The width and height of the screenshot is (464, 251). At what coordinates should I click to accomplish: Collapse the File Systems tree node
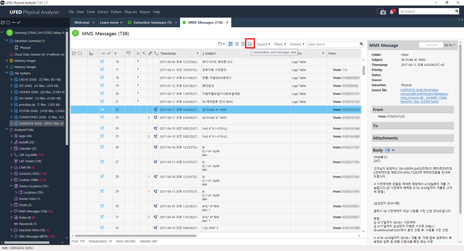[6, 73]
